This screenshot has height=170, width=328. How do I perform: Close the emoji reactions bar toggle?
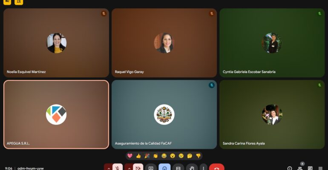[164, 167]
